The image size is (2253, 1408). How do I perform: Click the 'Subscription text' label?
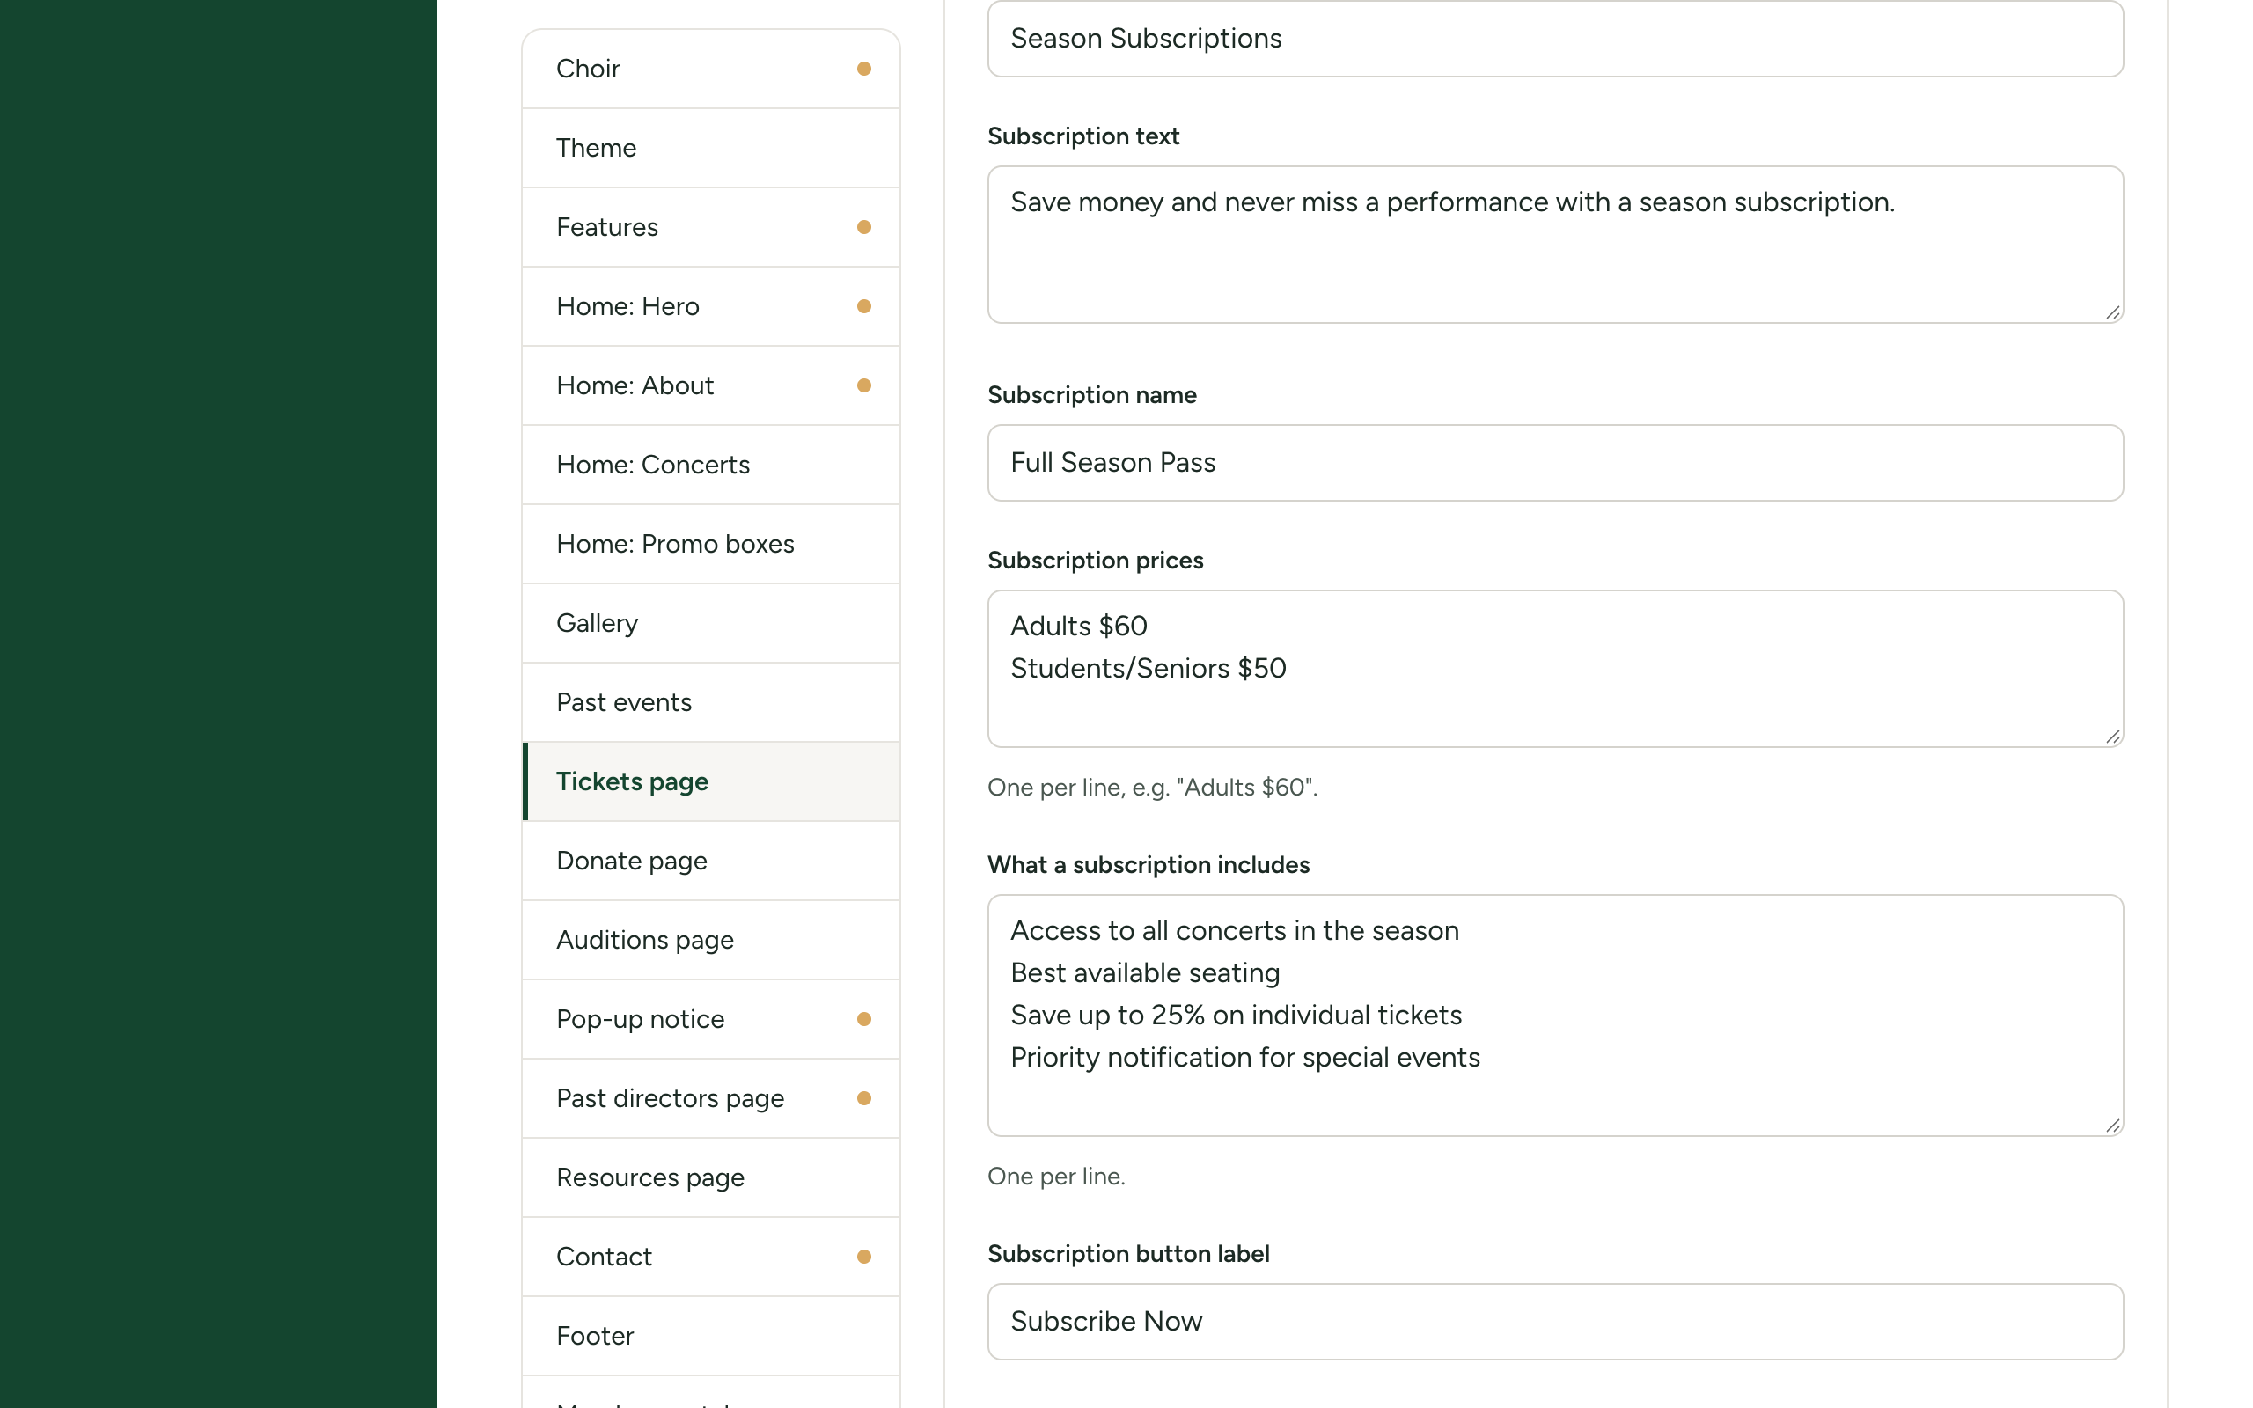1083,137
